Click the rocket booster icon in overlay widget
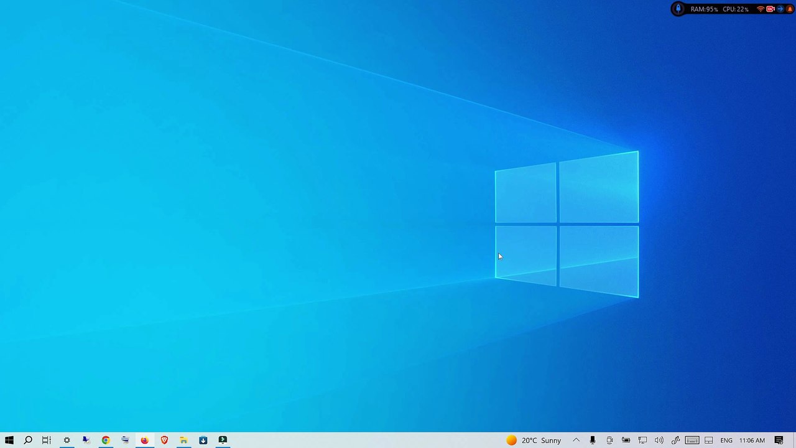Screen dimensions: 796x448 pos(678,9)
